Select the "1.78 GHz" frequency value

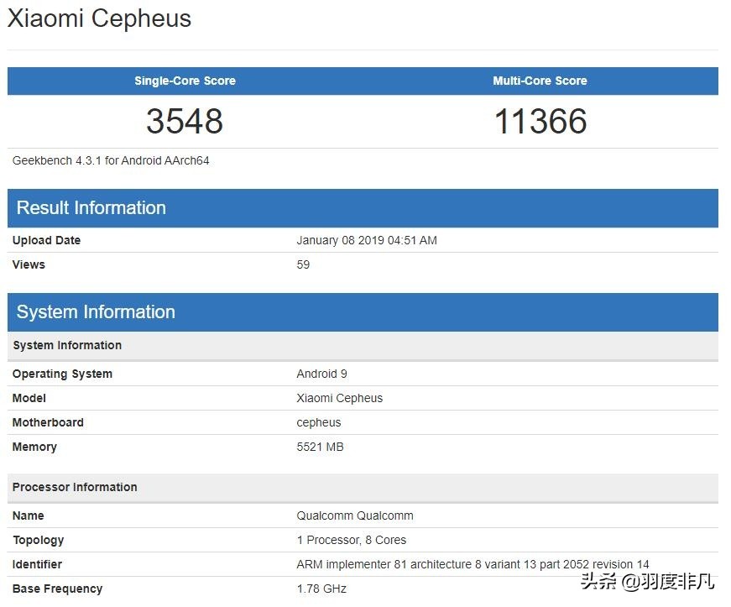click(321, 589)
